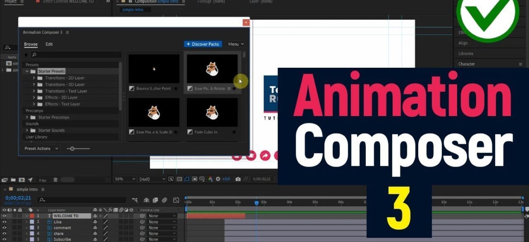
Task: Open the Preset Actions dropdown
Action: [41, 148]
